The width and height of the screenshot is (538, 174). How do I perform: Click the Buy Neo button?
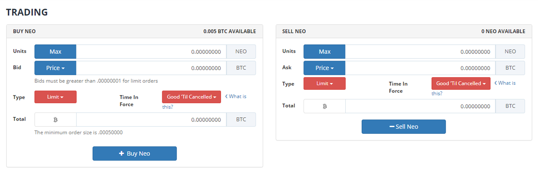pos(134,153)
